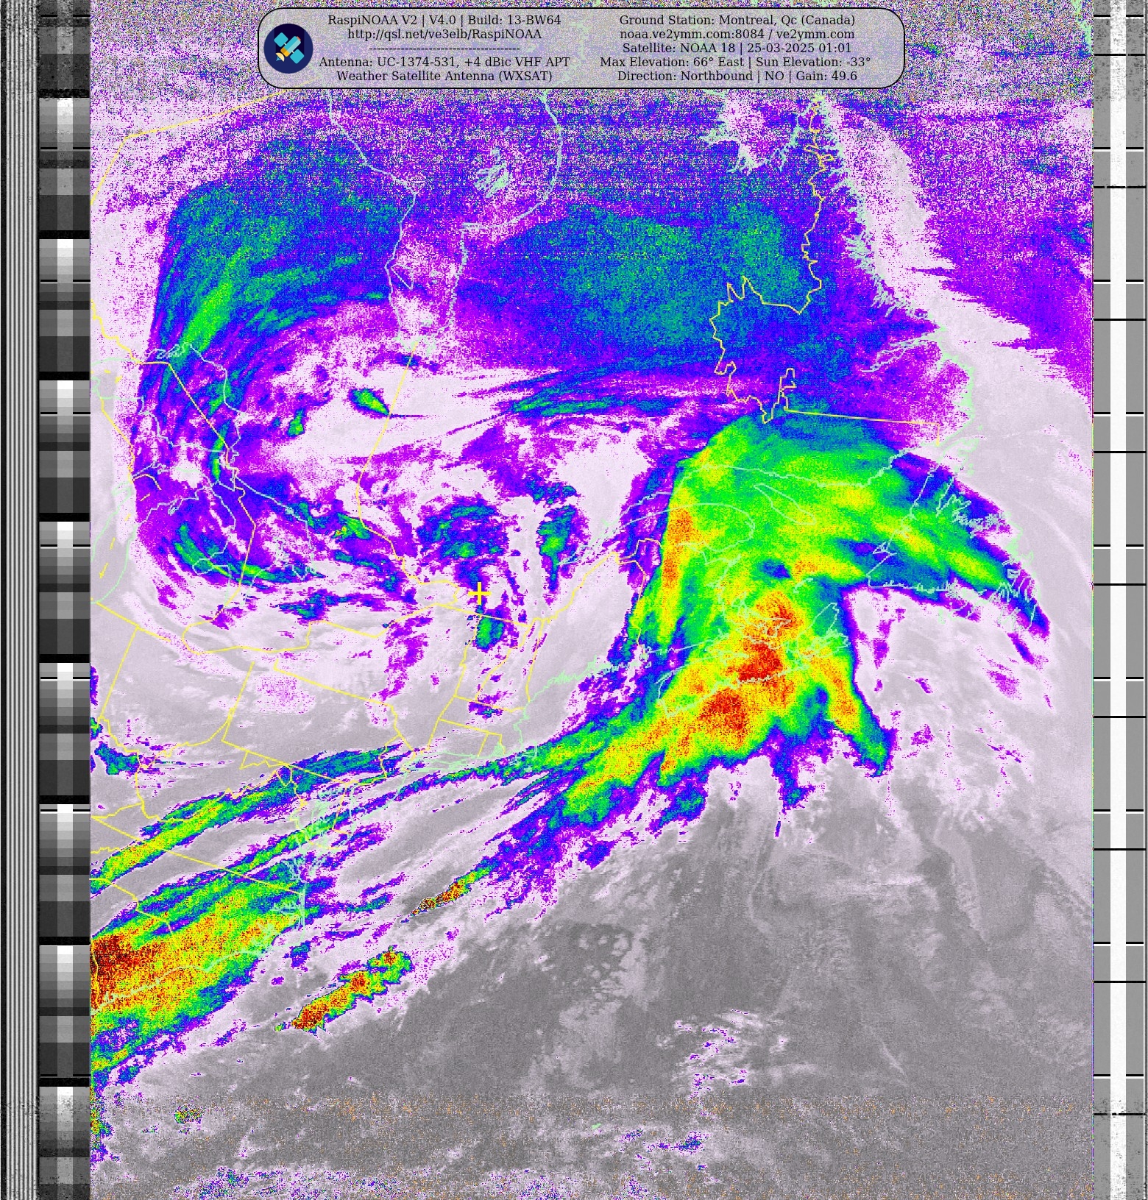
Task: Select the 'Weather Satellite Antenna (WXSAT)' text
Action: [444, 76]
